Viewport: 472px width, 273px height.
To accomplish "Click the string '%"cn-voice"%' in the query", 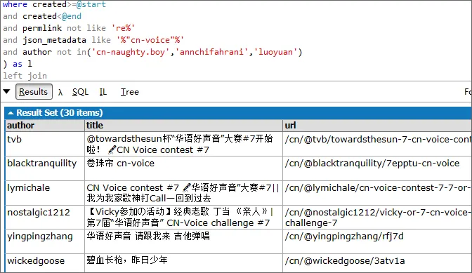I will click(x=150, y=40).
